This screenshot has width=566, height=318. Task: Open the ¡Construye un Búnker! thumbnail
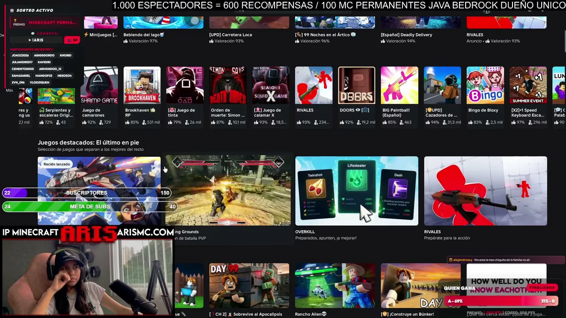[421, 286]
